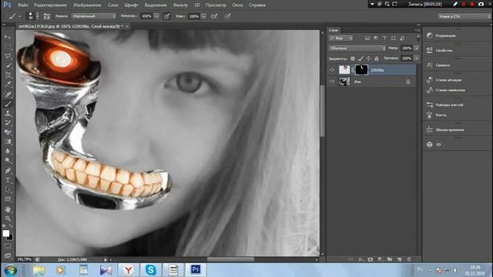Open the Свойства panel
Image resolution: width=493 pixels, height=277 pixels.
(444, 50)
